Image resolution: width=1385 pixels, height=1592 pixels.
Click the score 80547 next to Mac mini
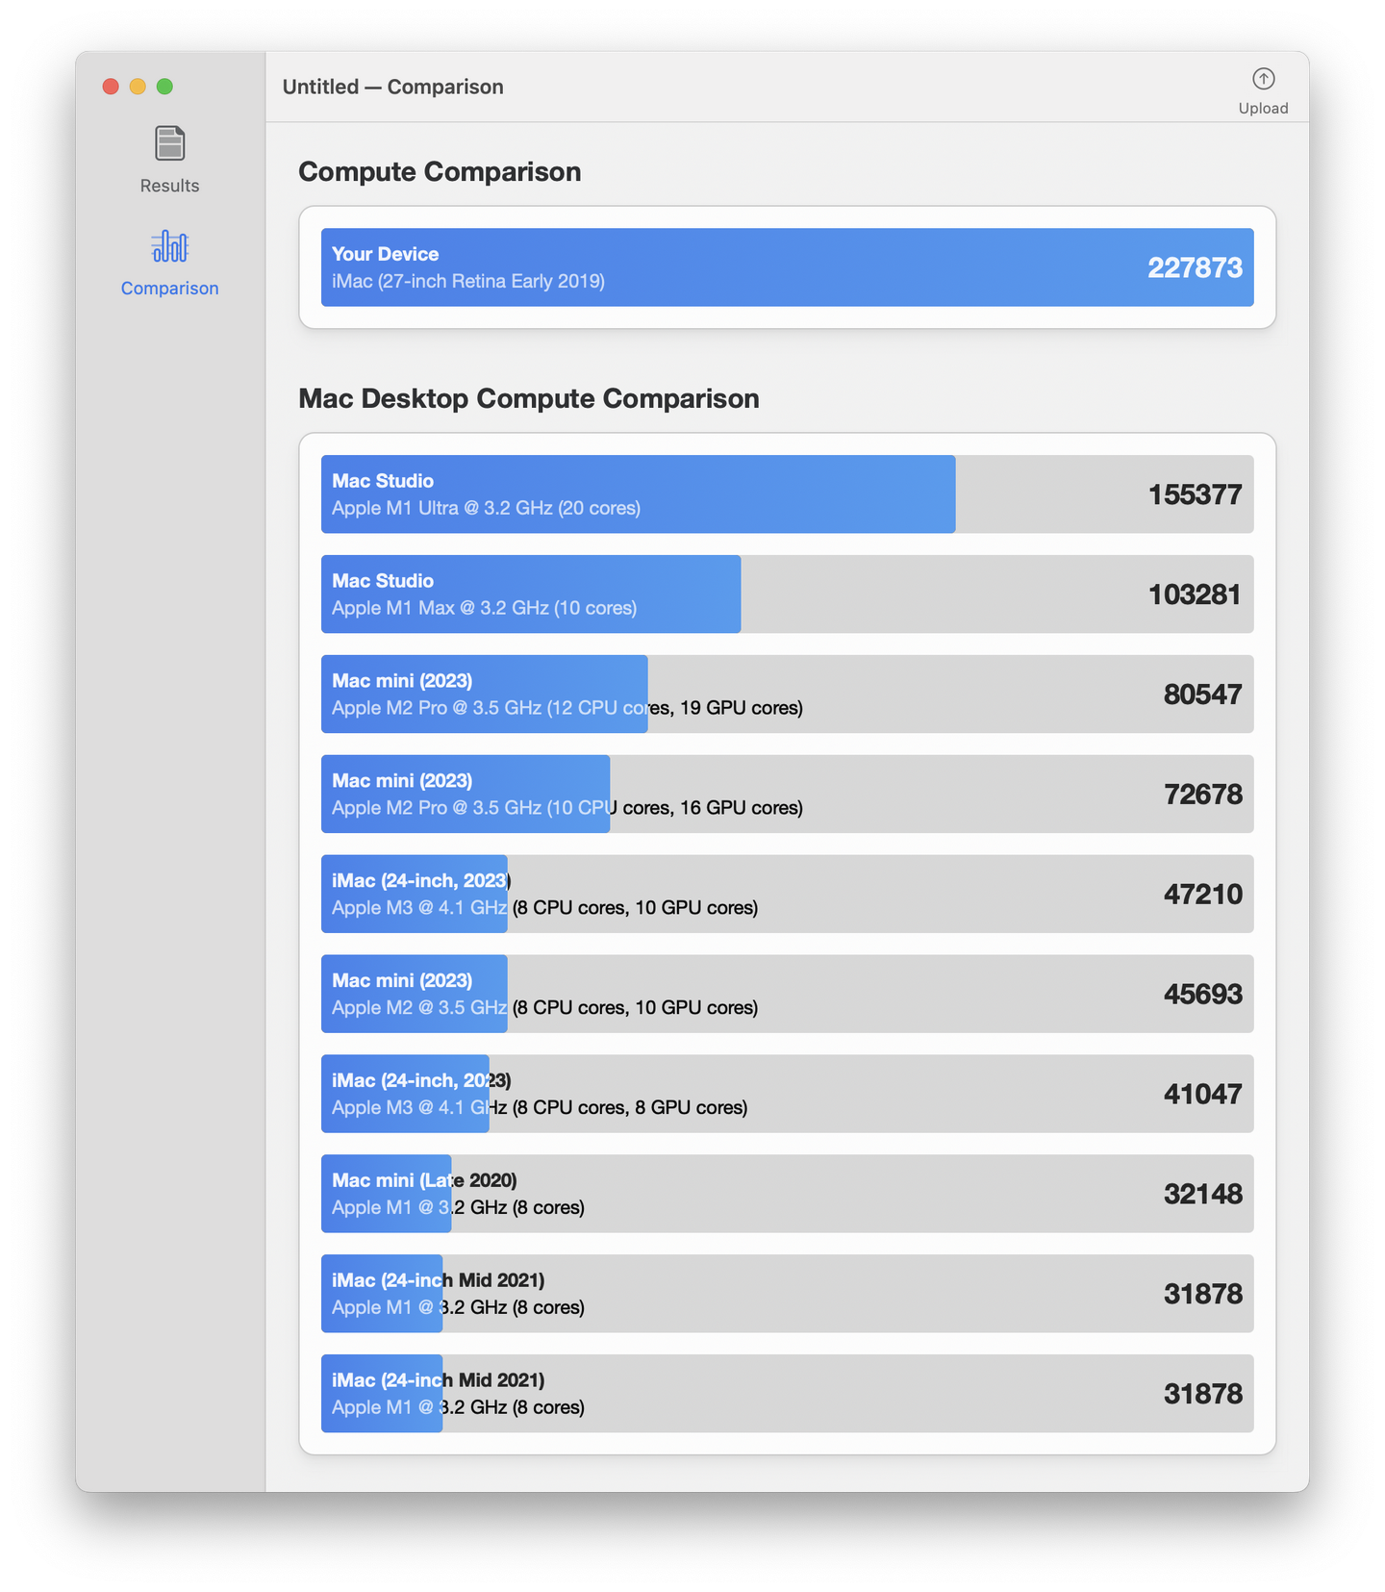click(x=1202, y=694)
